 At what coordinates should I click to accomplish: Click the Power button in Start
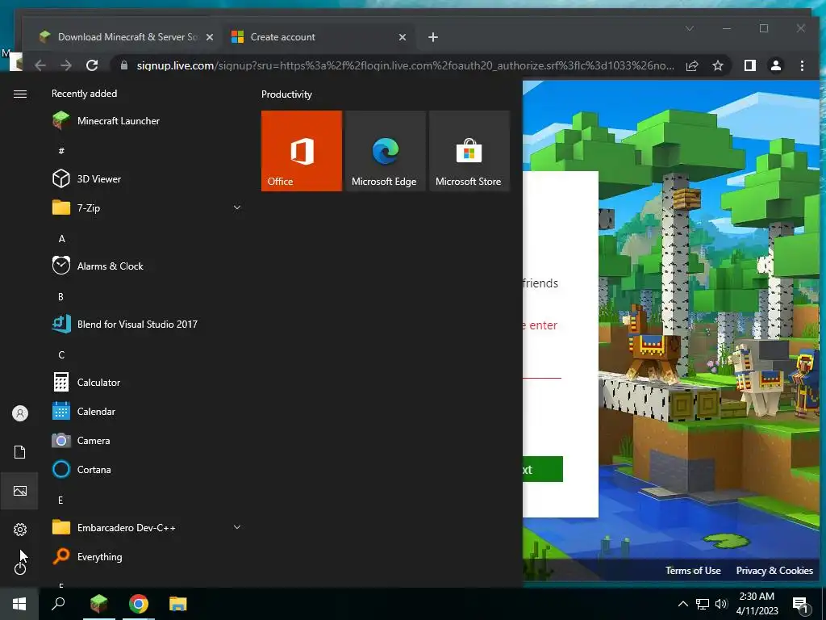pos(20,568)
